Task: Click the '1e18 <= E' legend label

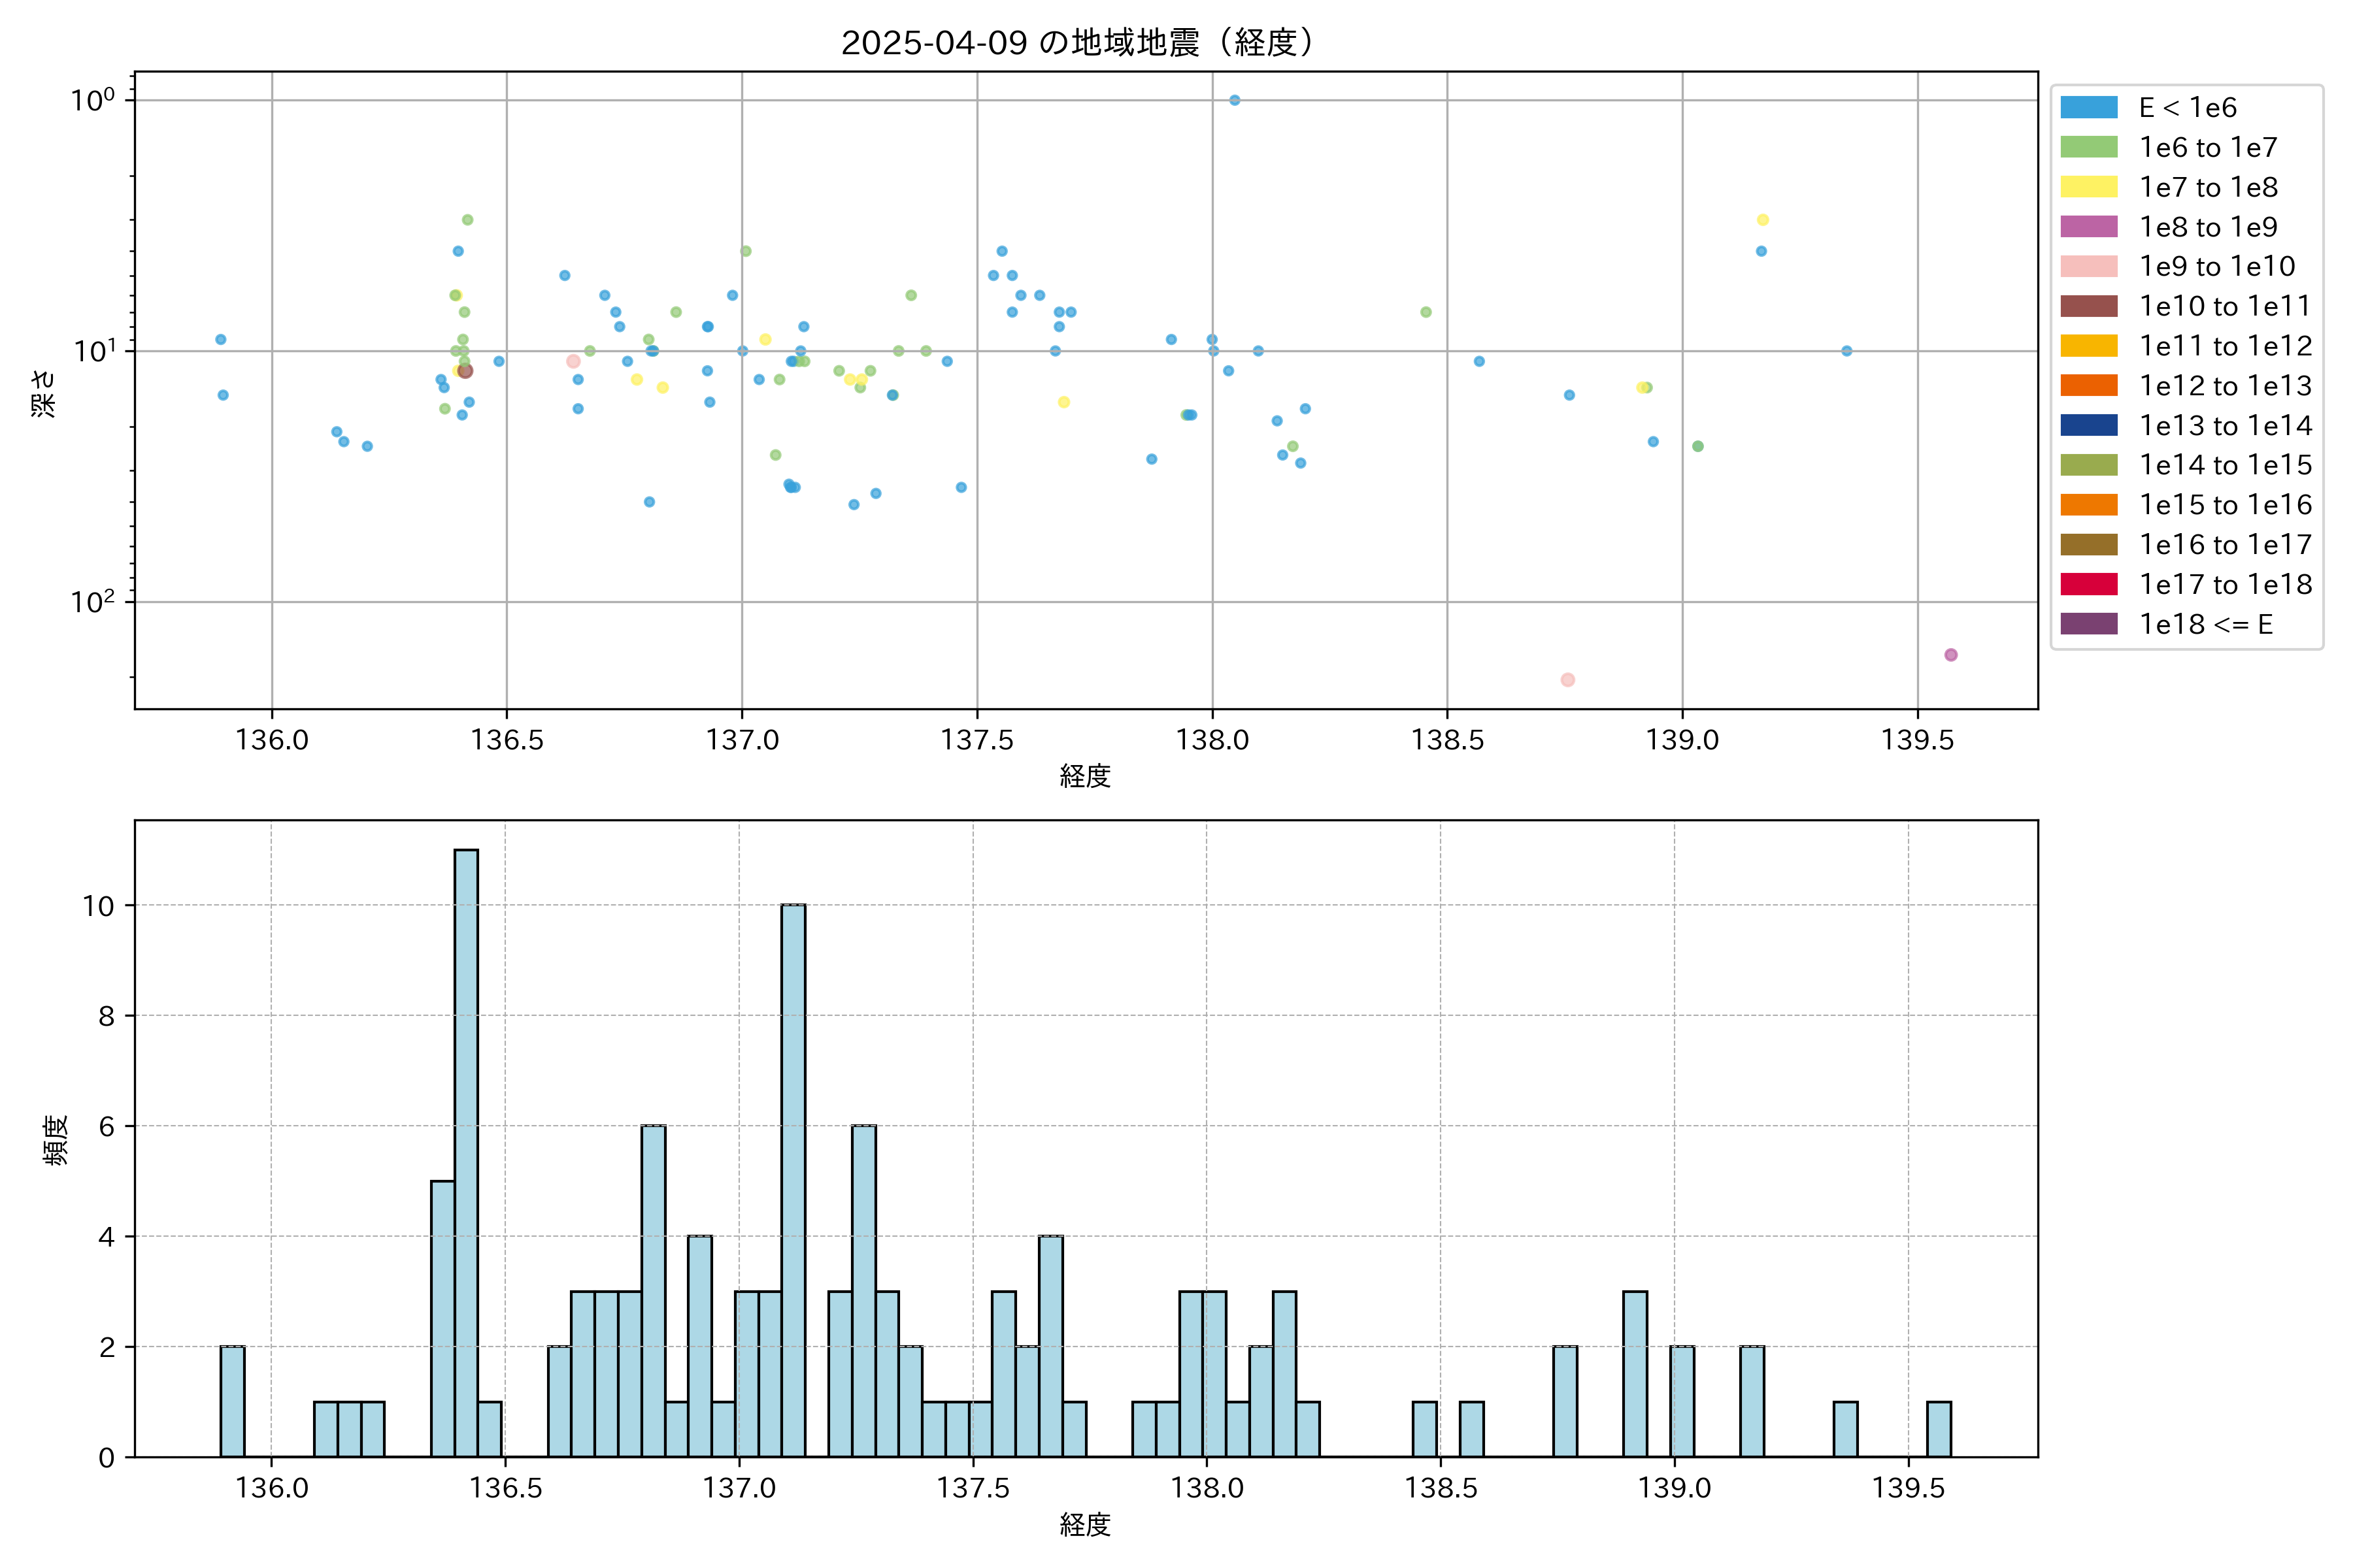Action: pos(2206,624)
